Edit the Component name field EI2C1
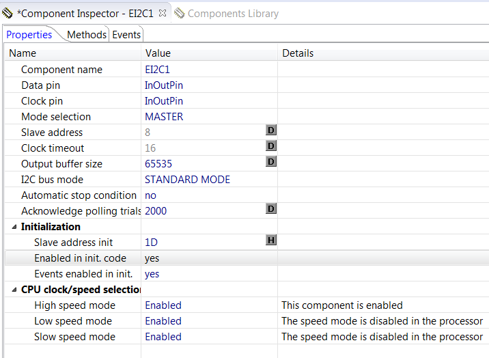The height and width of the screenshot is (358, 489). (158, 70)
